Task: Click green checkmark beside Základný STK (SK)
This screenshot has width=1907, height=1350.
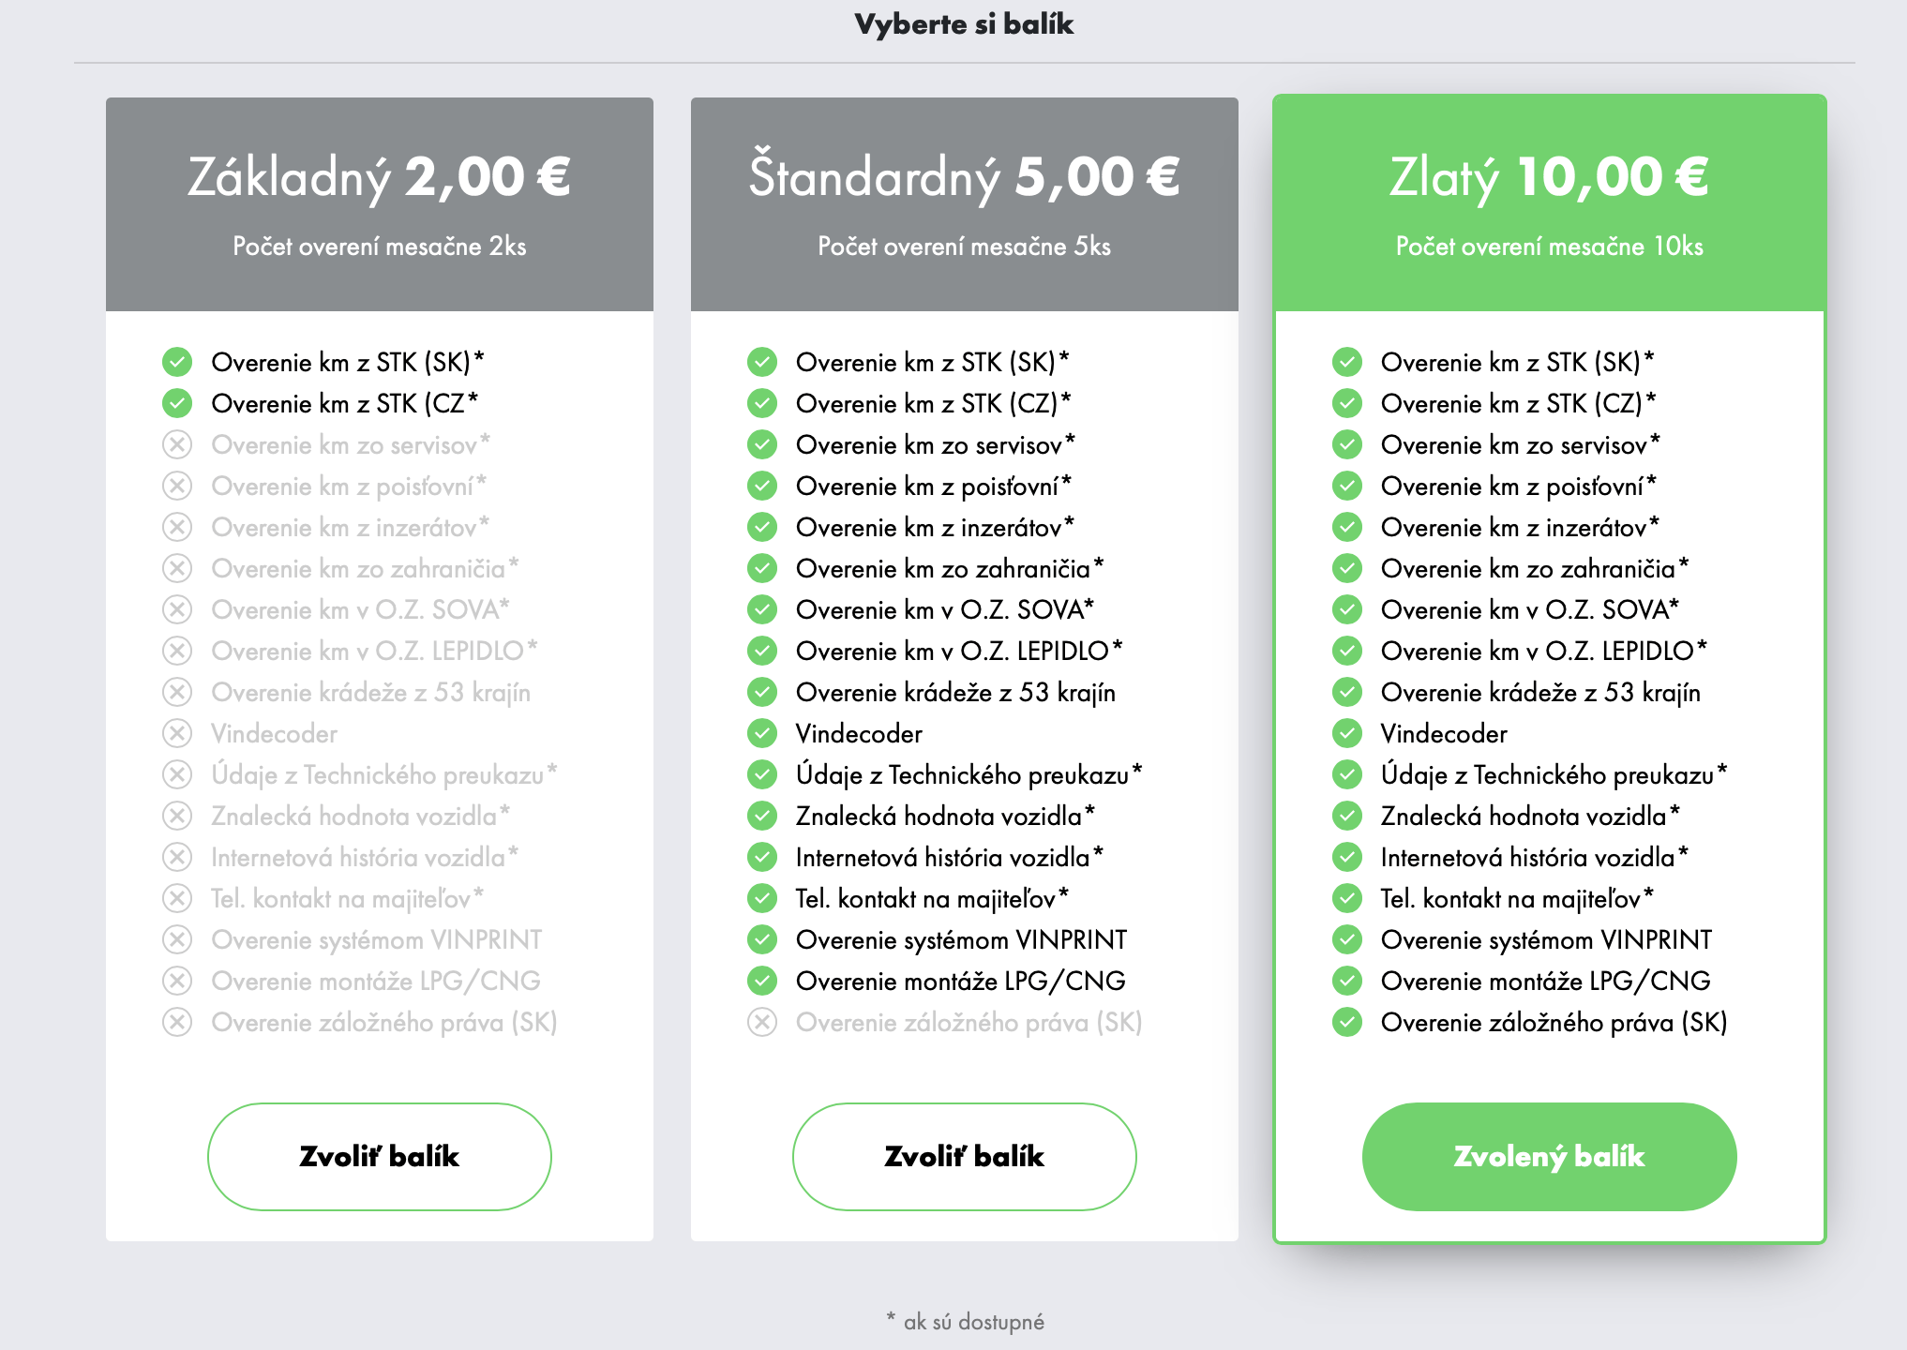Action: (x=177, y=362)
